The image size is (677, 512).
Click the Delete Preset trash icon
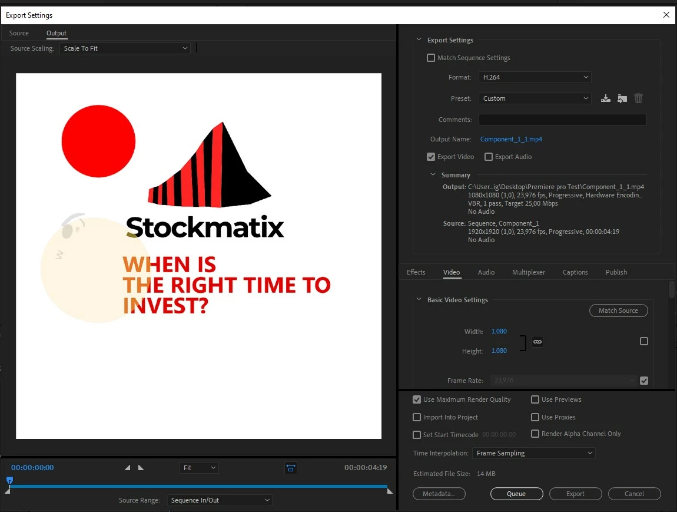click(638, 98)
